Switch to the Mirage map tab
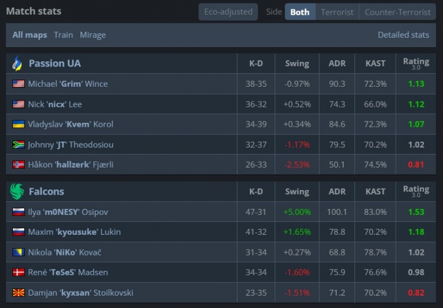Viewport: 443px width, 308px height. point(93,35)
